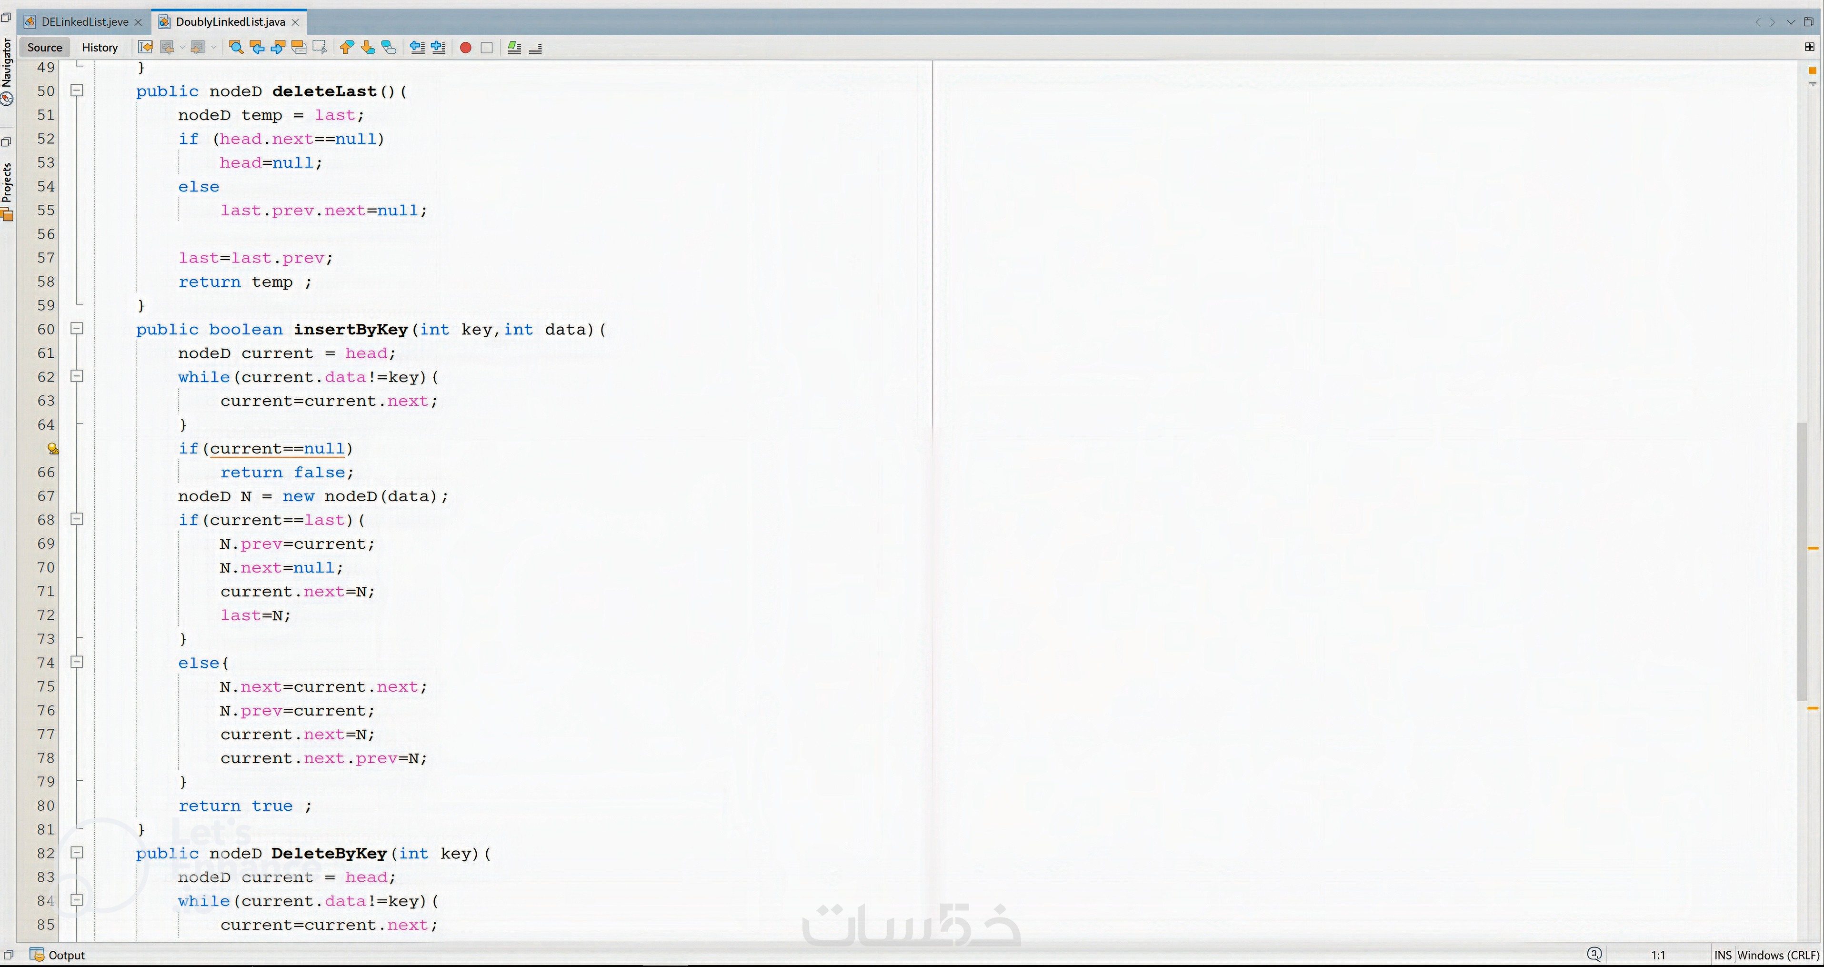The width and height of the screenshot is (1824, 967).
Task: Start macro recording red circle
Action: 465,48
